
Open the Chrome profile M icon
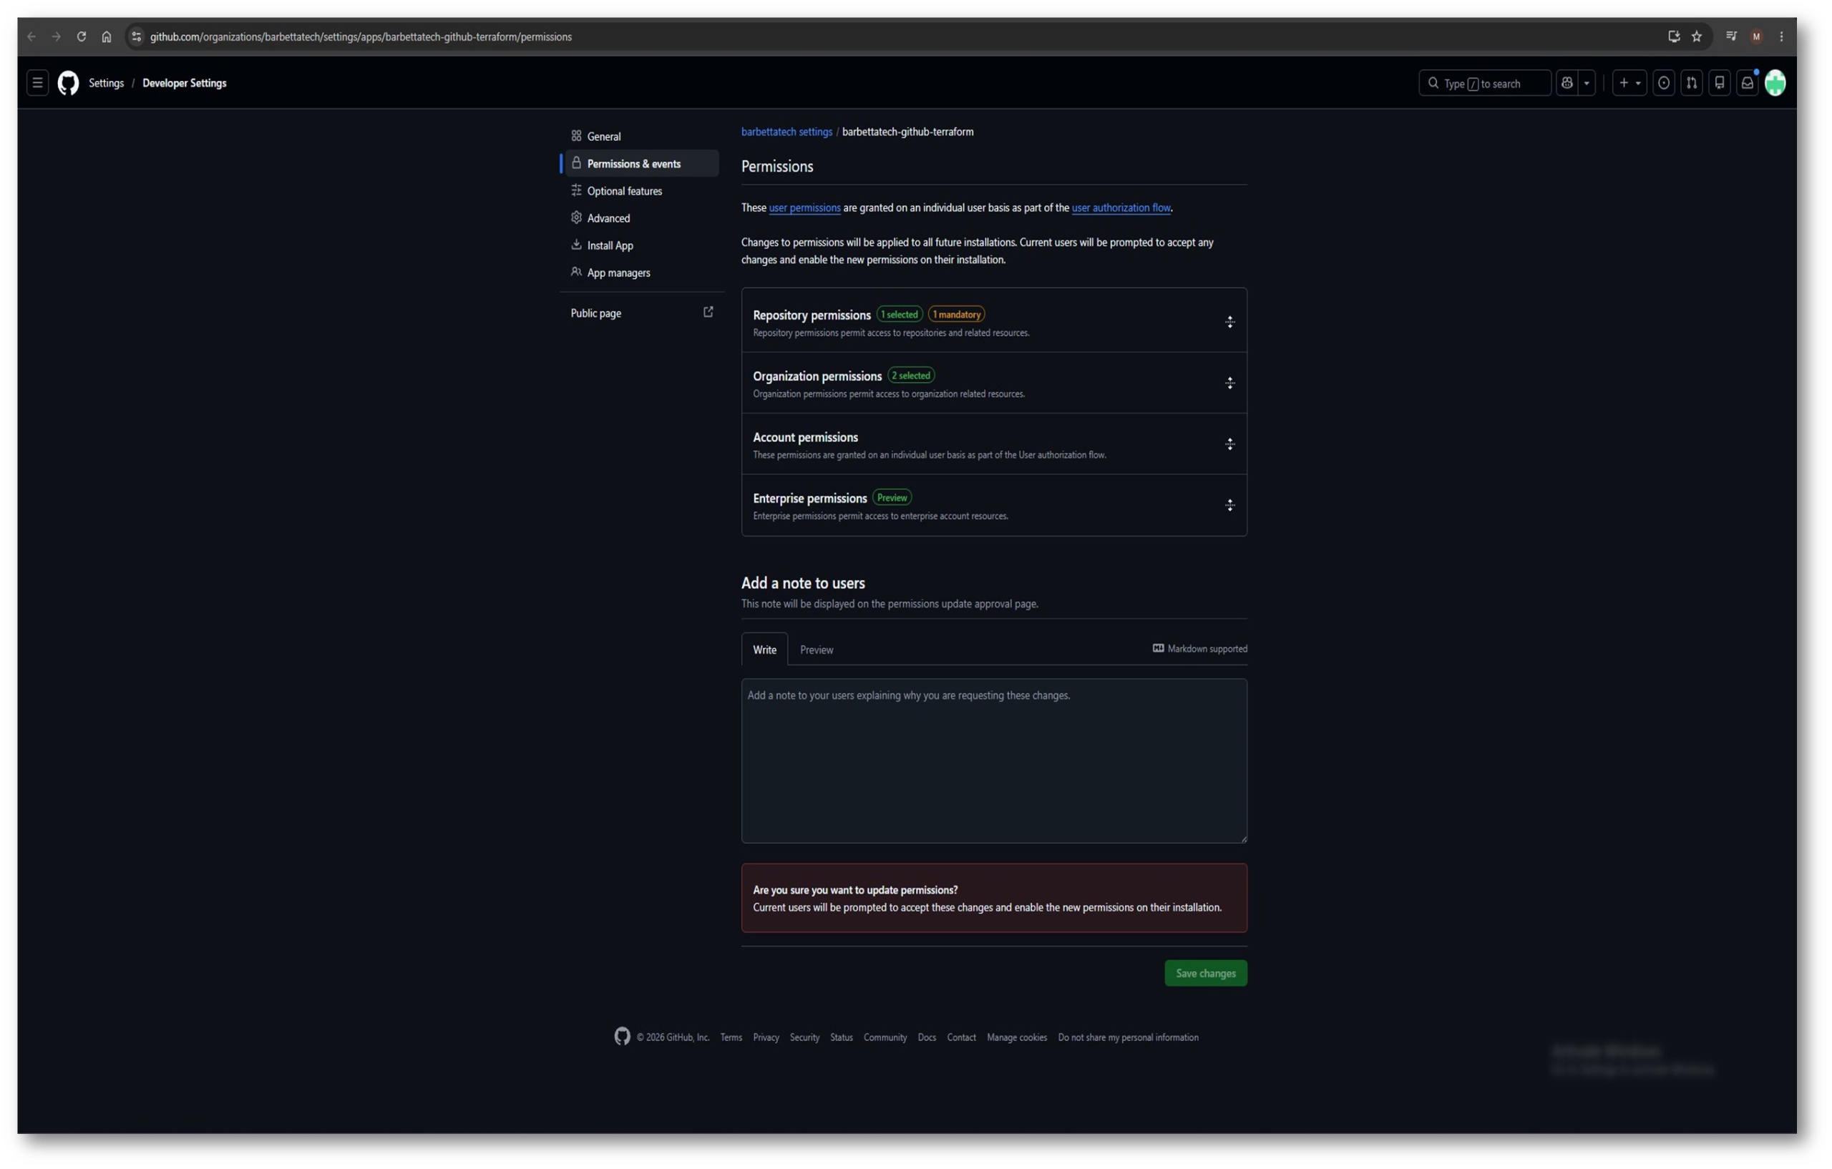[1757, 36]
